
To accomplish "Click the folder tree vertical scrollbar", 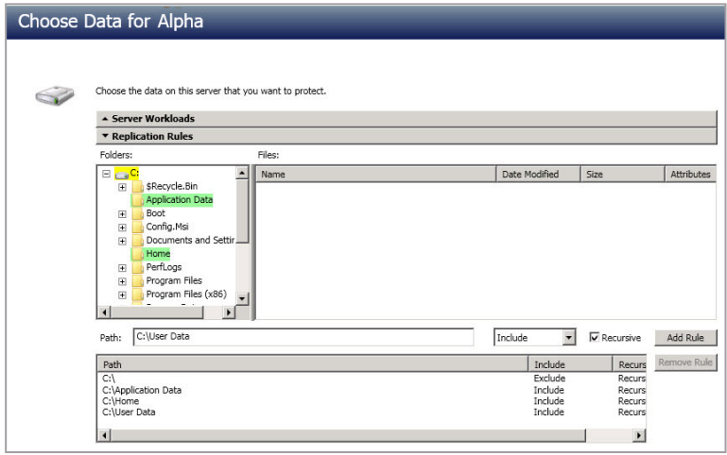I will coord(241,236).
